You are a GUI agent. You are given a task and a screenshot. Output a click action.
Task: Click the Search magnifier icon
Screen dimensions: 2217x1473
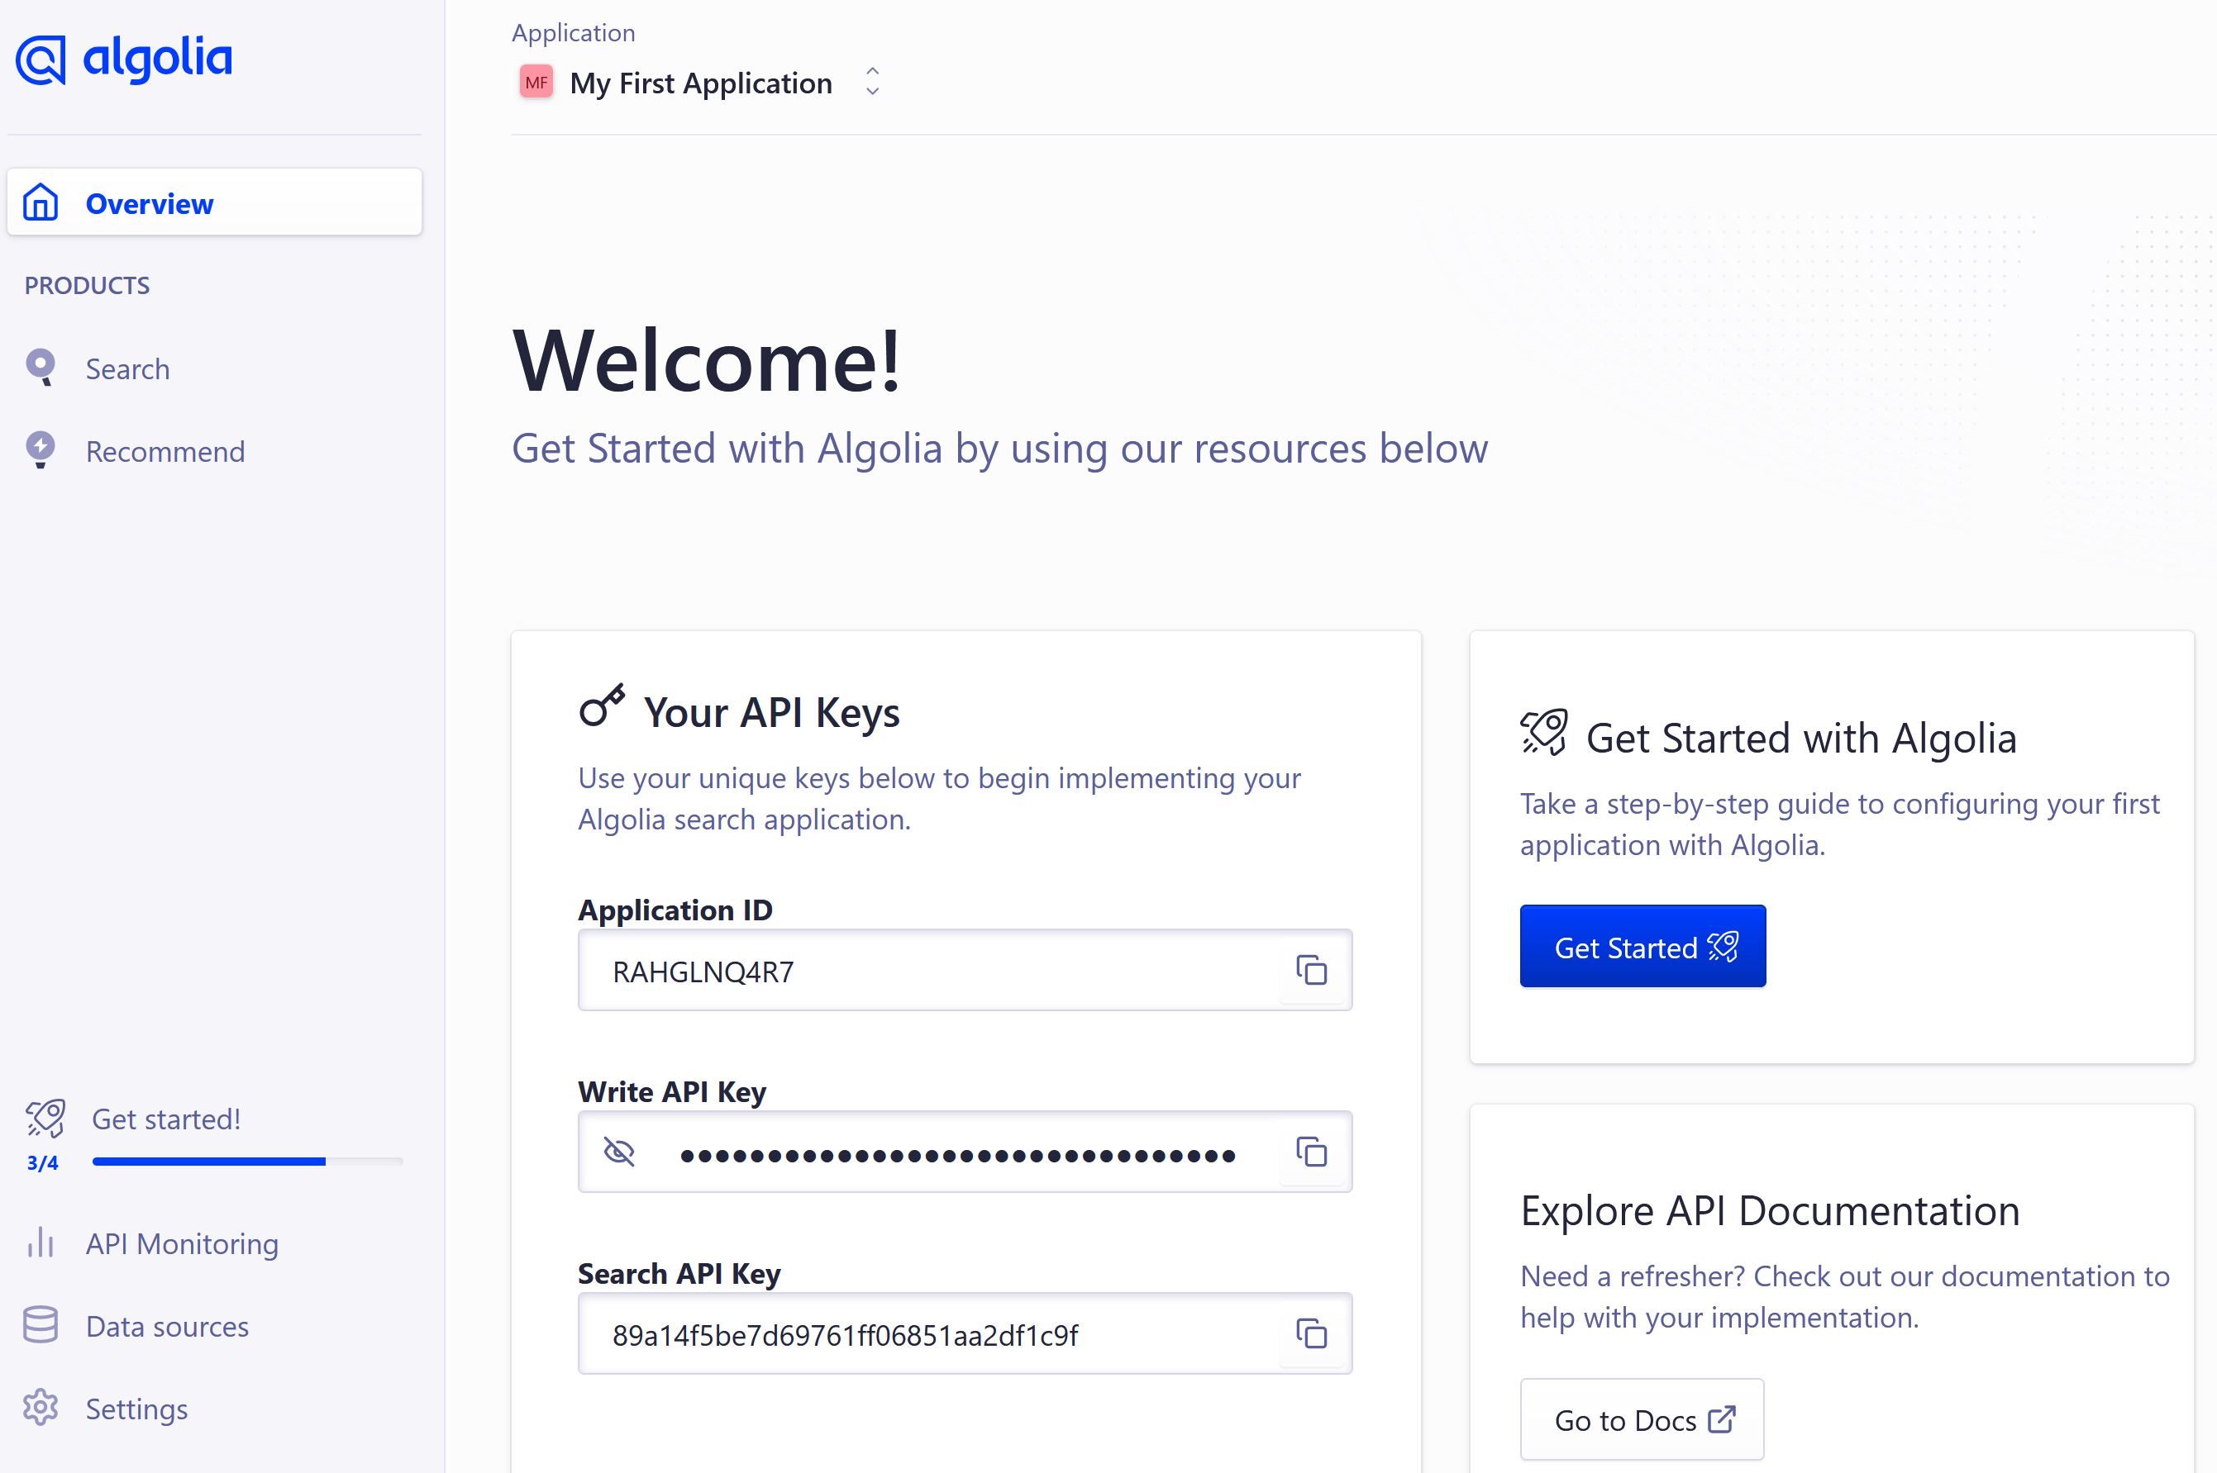[x=41, y=368]
